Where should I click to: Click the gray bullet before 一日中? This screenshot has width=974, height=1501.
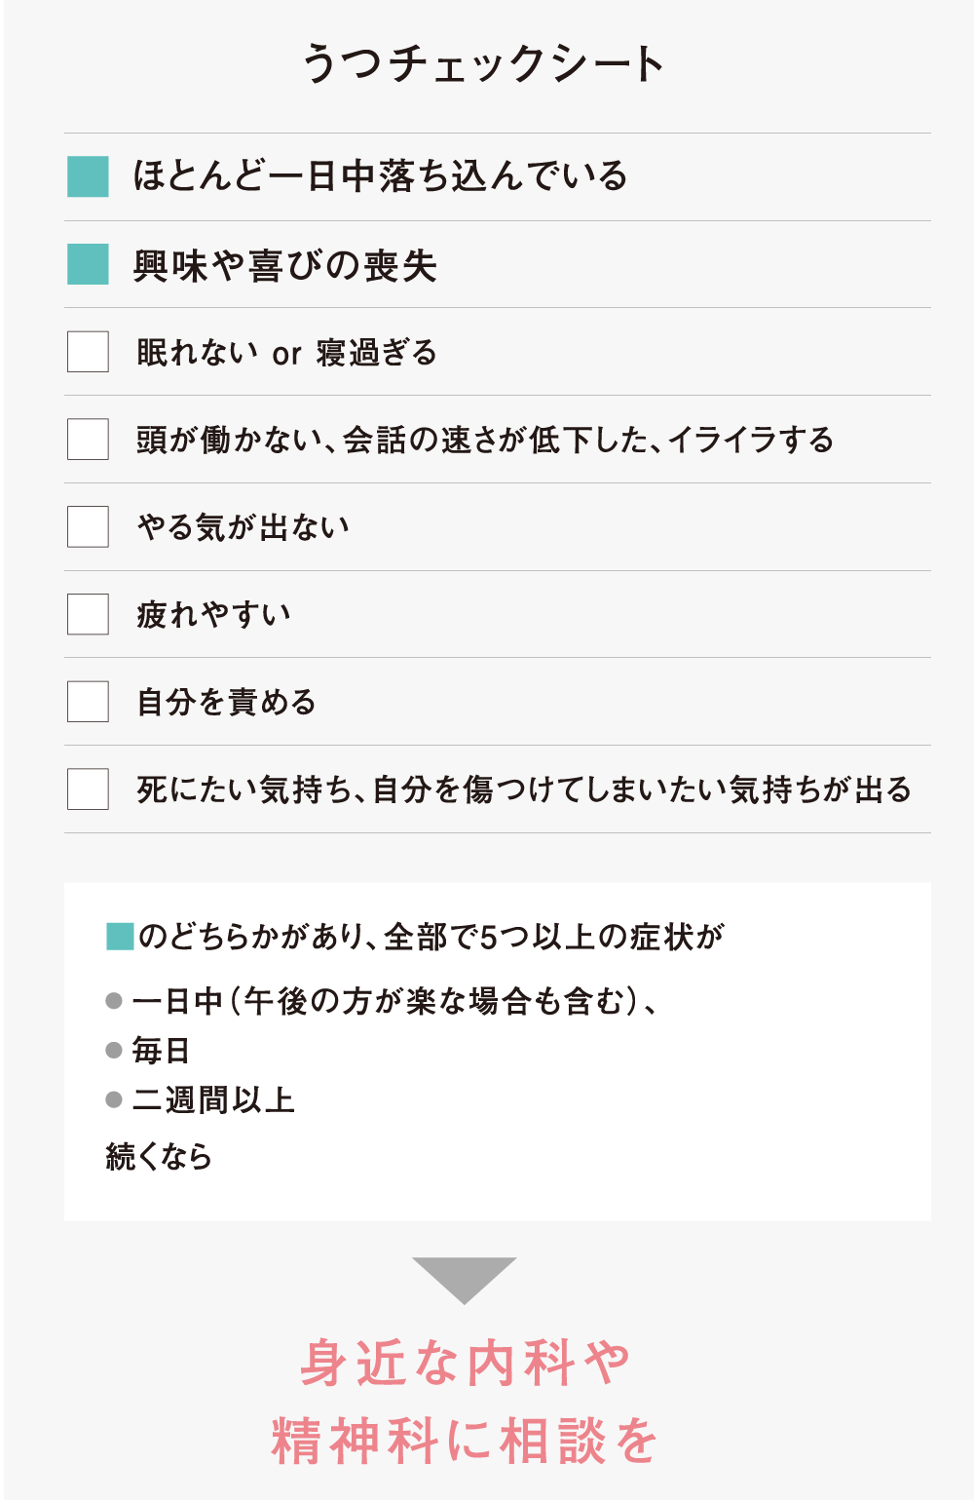(x=114, y=1001)
